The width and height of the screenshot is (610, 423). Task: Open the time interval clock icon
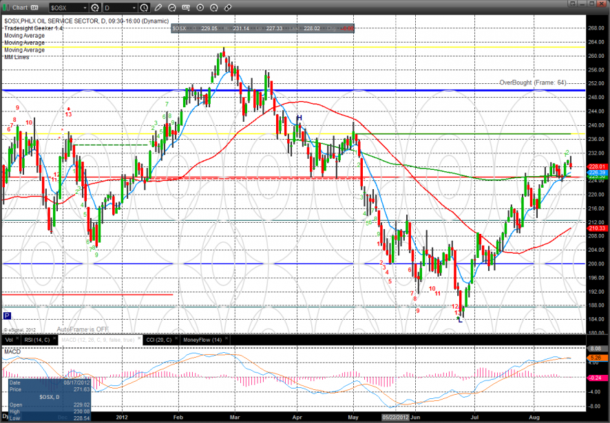[145, 8]
